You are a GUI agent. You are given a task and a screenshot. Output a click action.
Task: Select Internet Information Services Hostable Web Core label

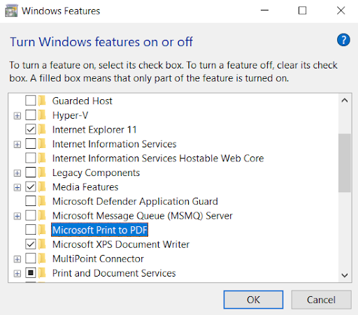[x=158, y=159]
